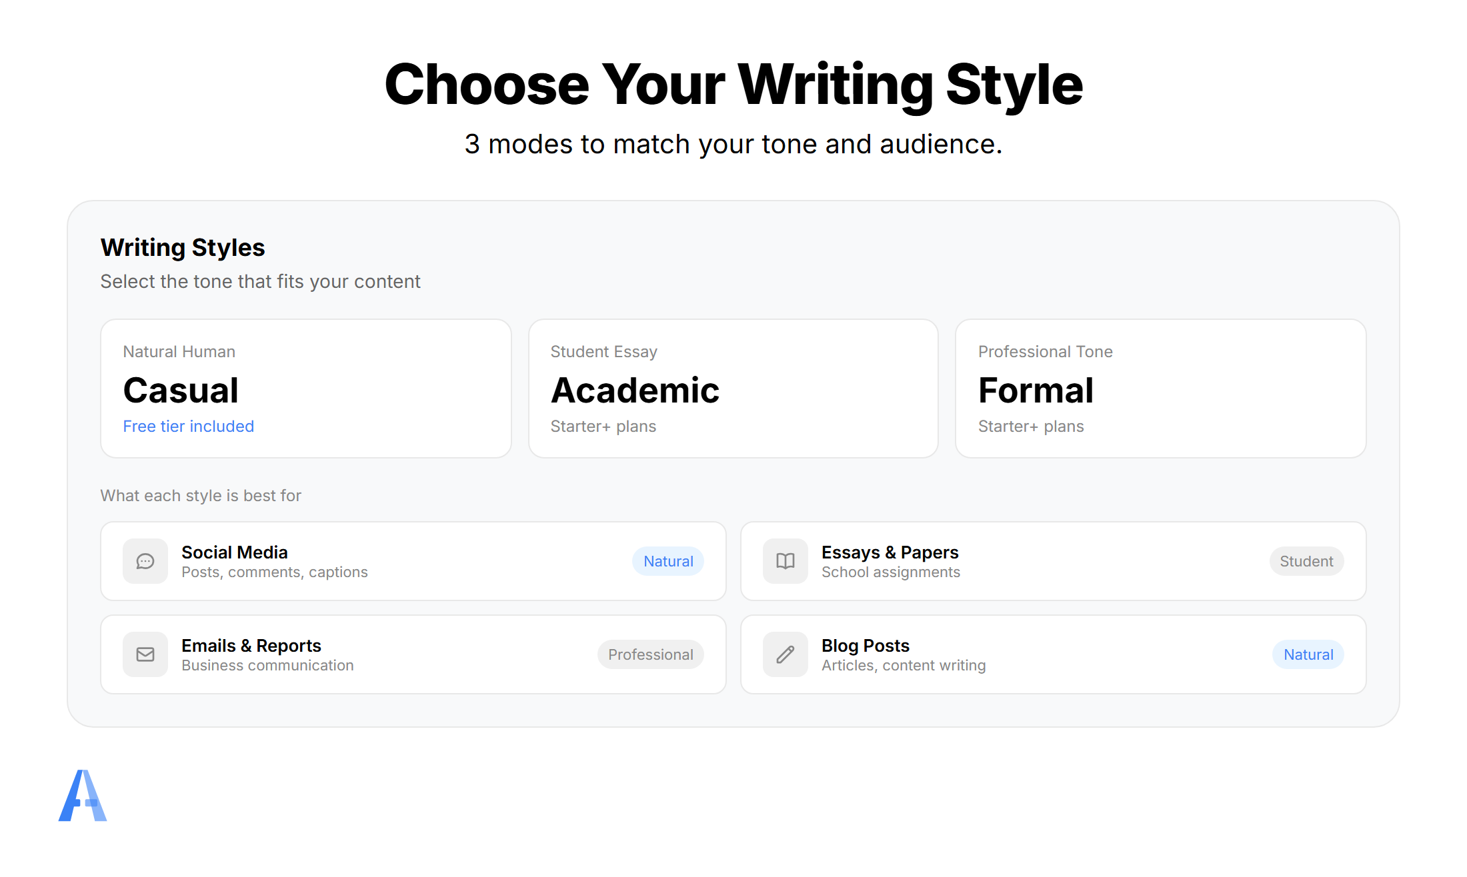Click Starter+ plans under Academic
The height and width of the screenshot is (877, 1467).
pyautogui.click(x=603, y=427)
